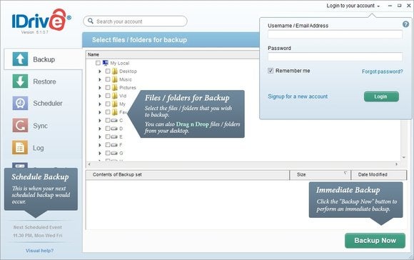The image size is (414, 260).
Task: Click the G drive icon
Action: coord(114,153)
